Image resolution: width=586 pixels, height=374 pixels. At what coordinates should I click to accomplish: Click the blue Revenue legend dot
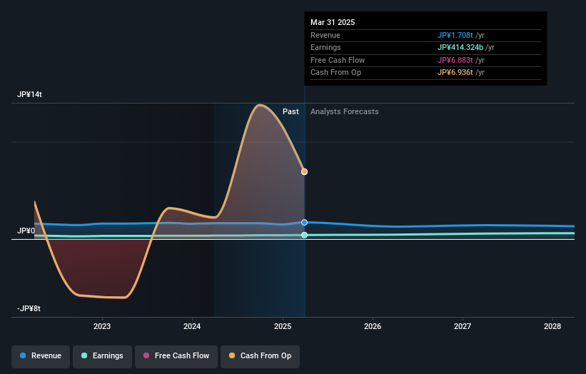tap(23, 355)
